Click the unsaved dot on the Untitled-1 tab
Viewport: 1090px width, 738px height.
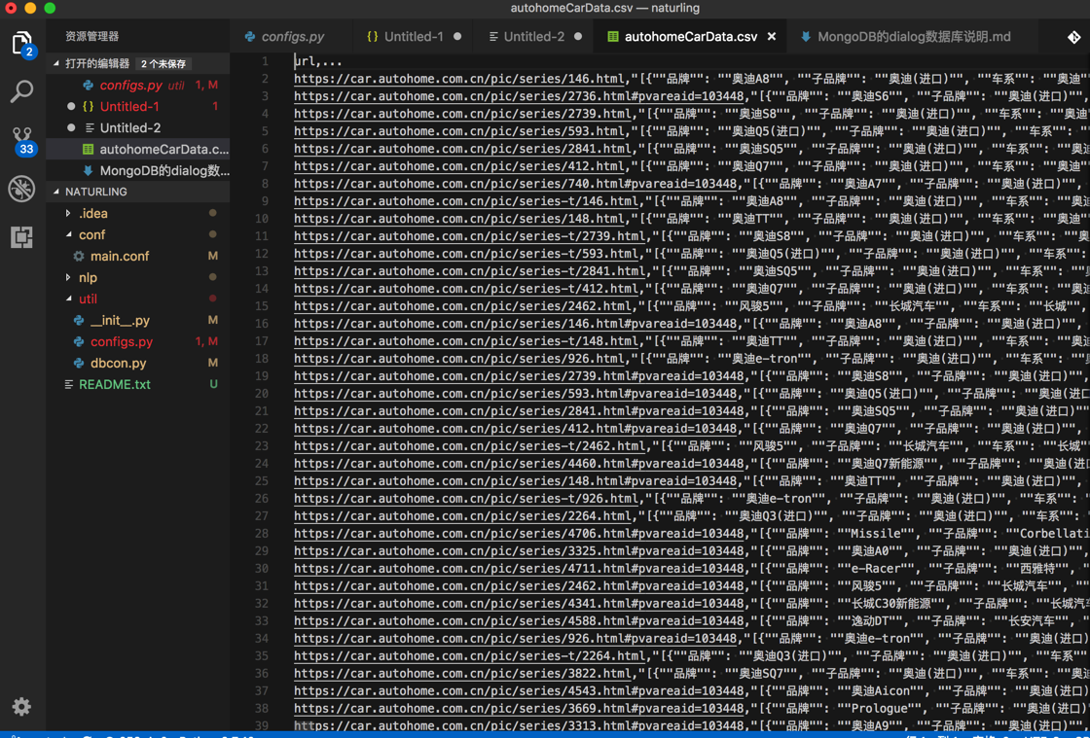pos(457,37)
